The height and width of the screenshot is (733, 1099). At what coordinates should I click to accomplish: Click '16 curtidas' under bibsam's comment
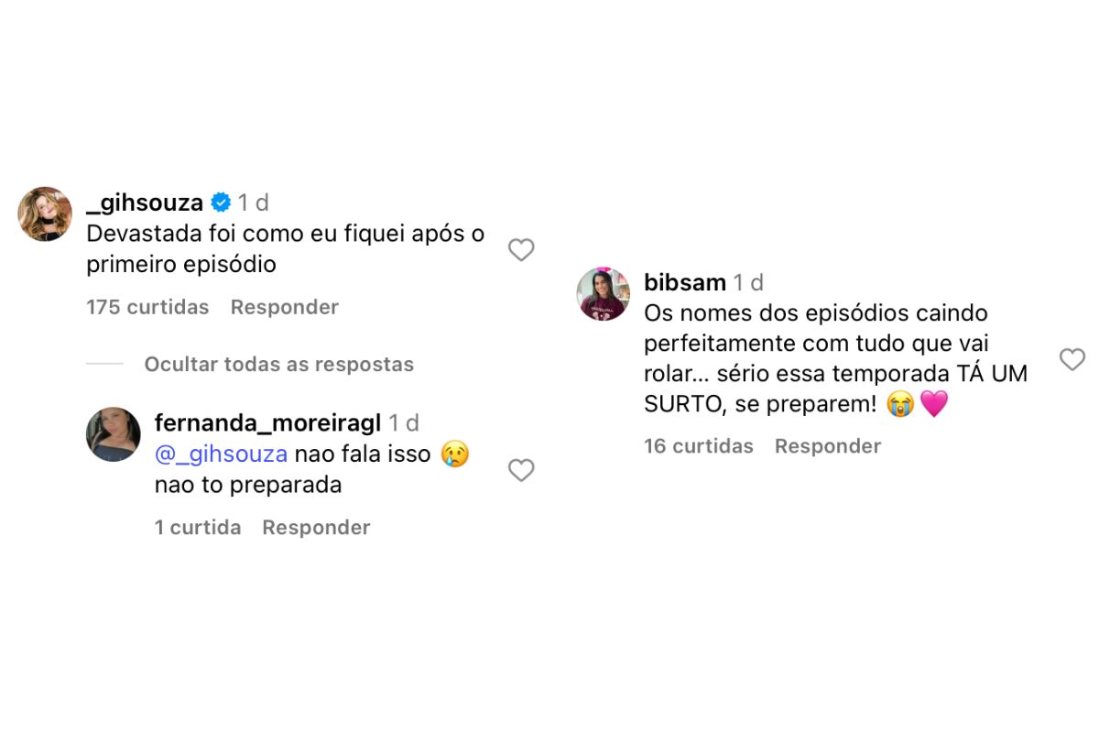[699, 445]
